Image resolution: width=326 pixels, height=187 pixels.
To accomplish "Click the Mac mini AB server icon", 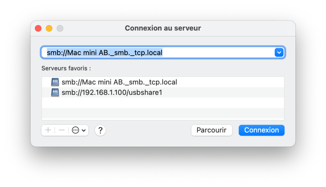I will [x=55, y=82].
